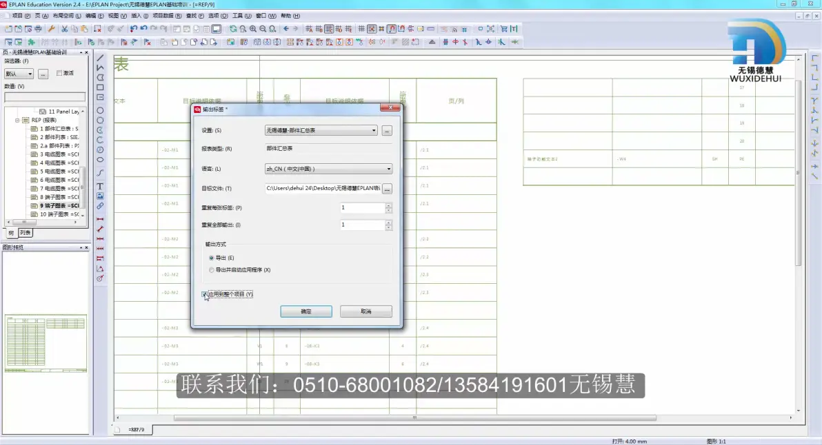Select tree item 10 端子图表
This screenshot has width=822, height=445.
(55, 214)
